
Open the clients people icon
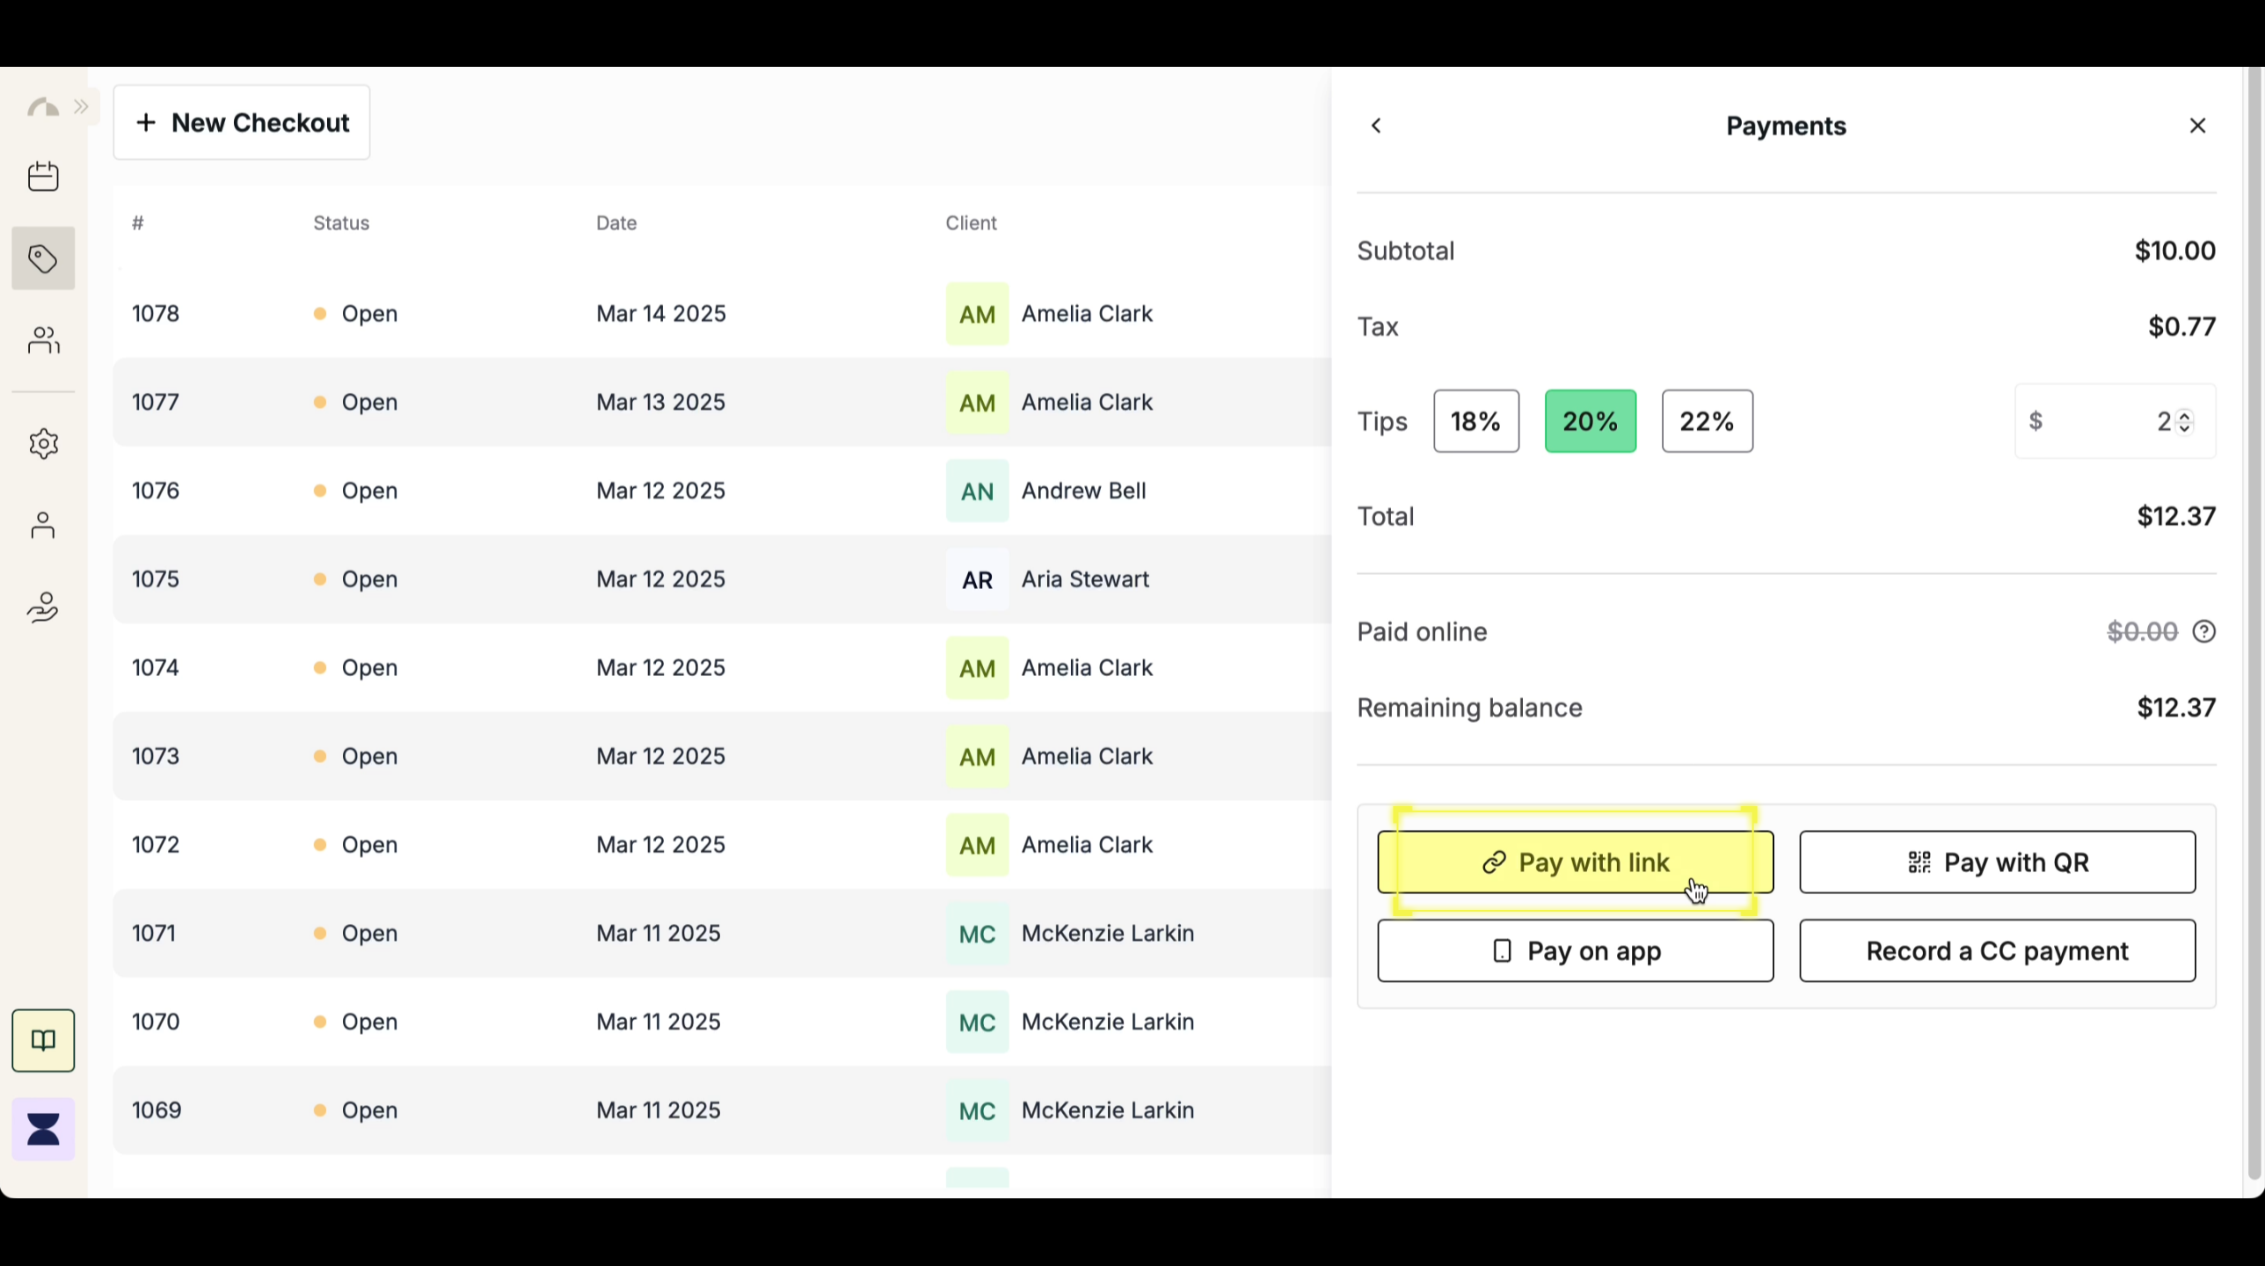(x=43, y=340)
